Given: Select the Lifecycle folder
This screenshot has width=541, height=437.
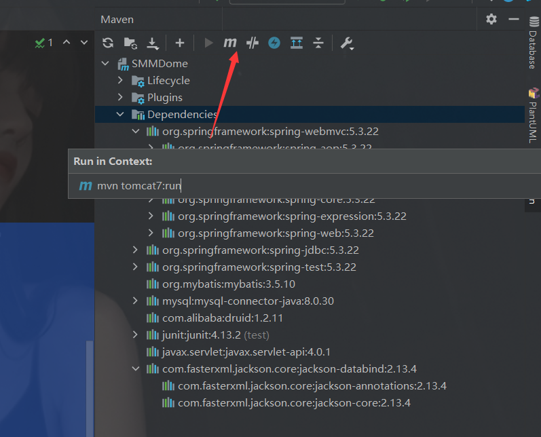Looking at the screenshot, I should tap(168, 80).
